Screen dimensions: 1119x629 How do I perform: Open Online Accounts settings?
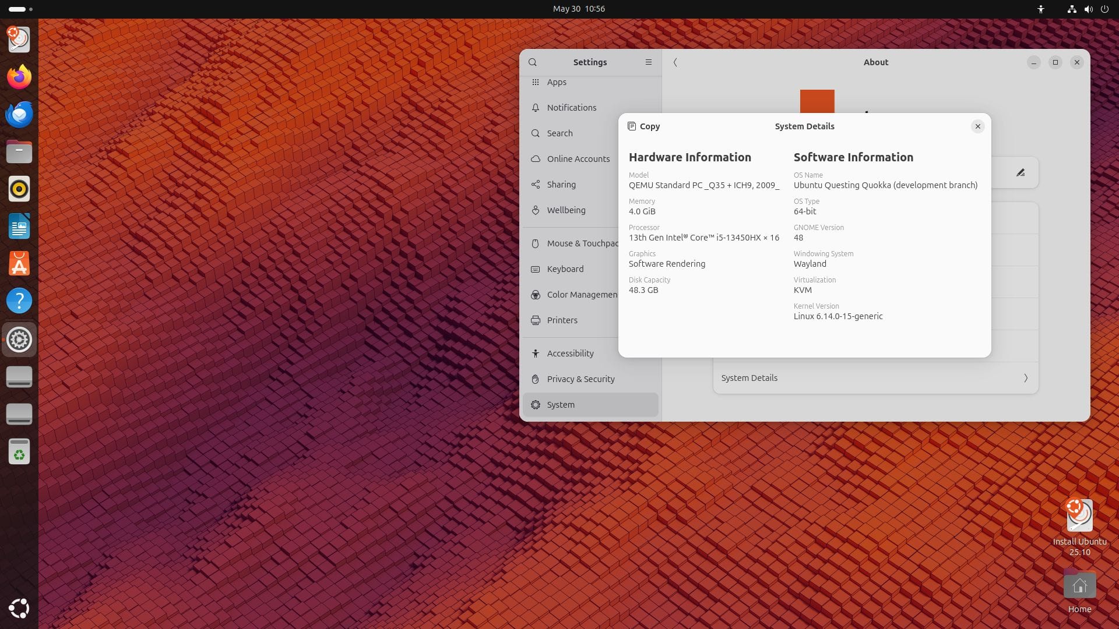(578, 158)
